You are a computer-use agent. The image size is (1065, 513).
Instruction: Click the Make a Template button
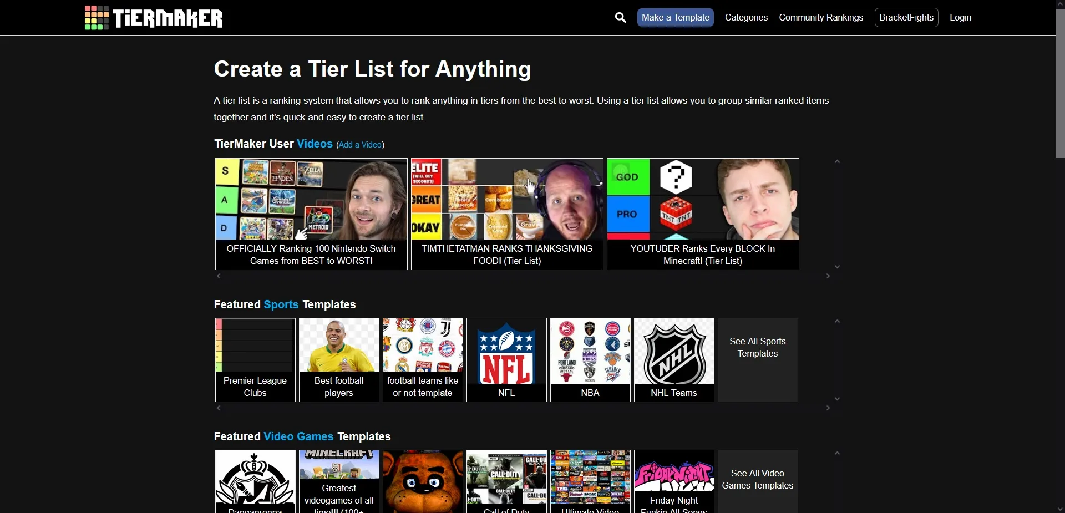point(675,18)
